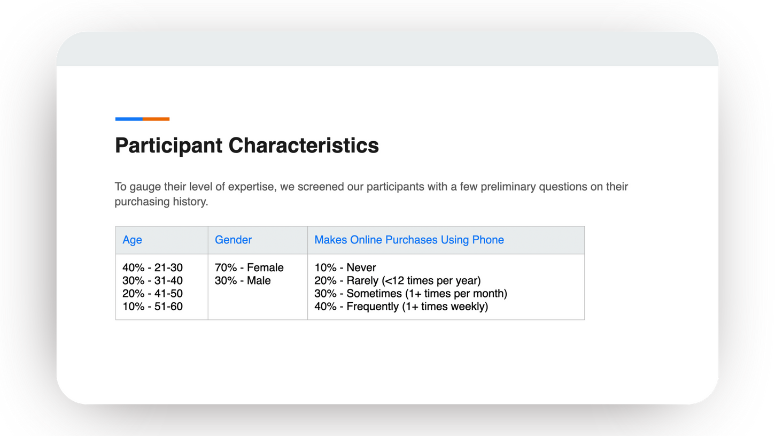Select the 20% - Rarely entry

pos(397,280)
